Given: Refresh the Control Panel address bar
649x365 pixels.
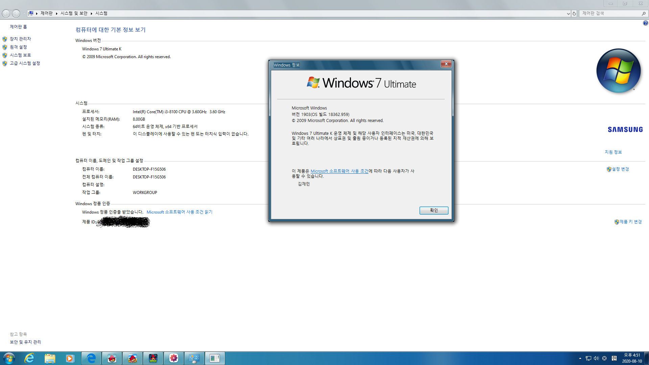Looking at the screenshot, I should pyautogui.click(x=574, y=14).
